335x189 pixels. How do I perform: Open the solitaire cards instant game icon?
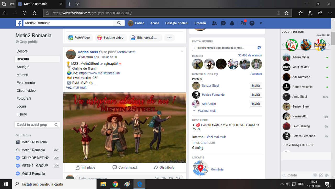292,45
